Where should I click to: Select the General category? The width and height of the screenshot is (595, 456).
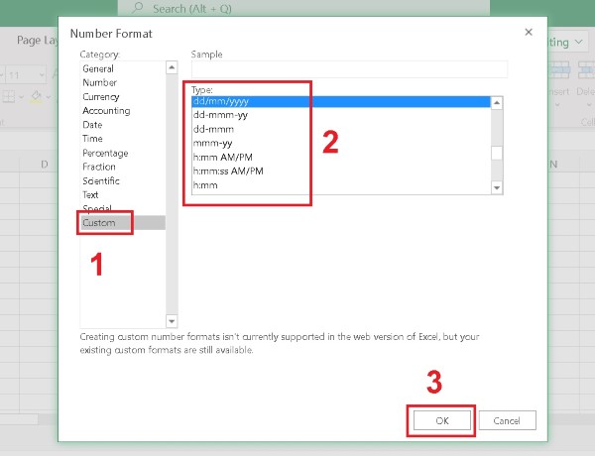[98, 69]
